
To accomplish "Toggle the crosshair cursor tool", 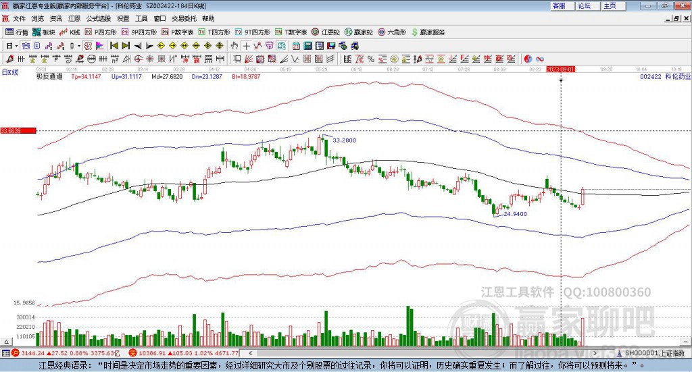I will (246, 46).
